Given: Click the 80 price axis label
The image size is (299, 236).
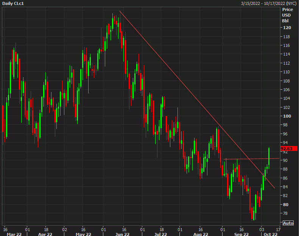Looking at the screenshot, I should [x=286, y=205].
